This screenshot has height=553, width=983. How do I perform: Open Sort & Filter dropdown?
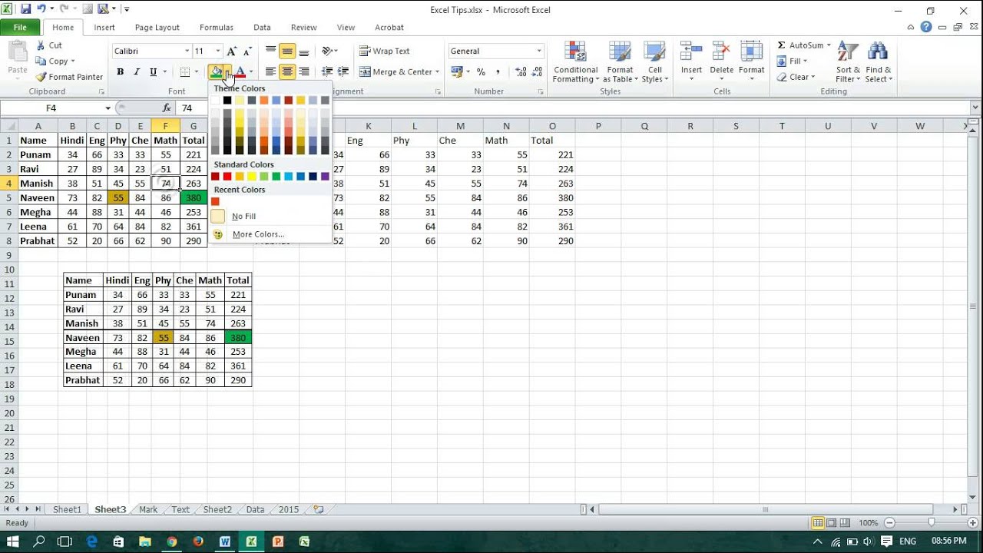[848, 63]
